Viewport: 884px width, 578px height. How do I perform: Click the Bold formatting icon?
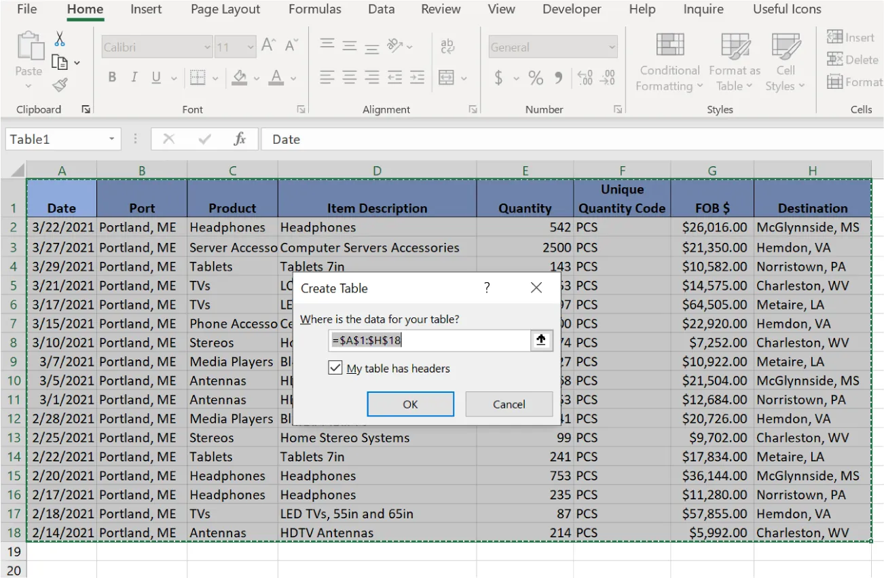point(111,77)
